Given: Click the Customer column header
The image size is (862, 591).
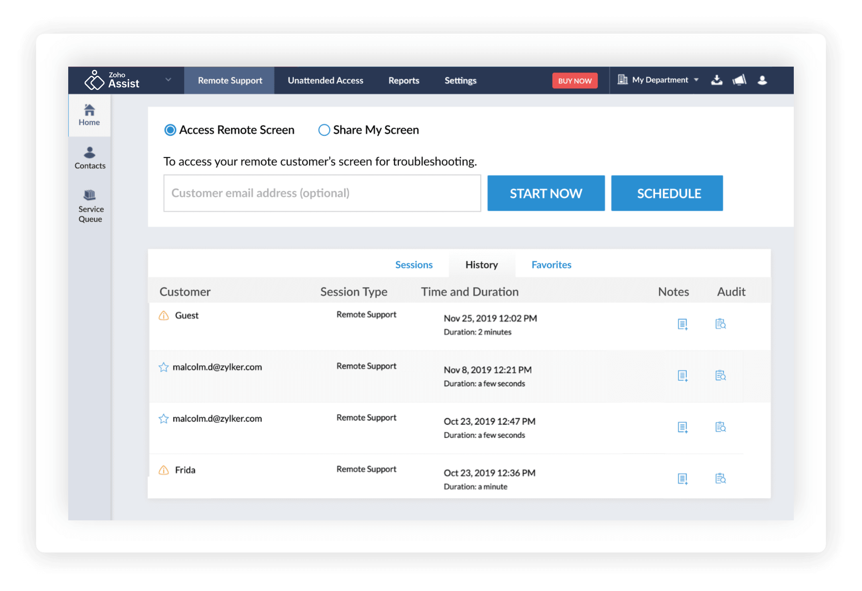Looking at the screenshot, I should (x=185, y=291).
